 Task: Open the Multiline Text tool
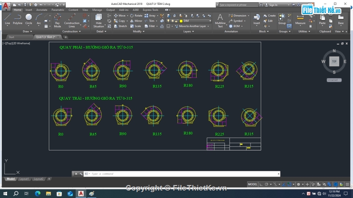click(x=220, y=20)
